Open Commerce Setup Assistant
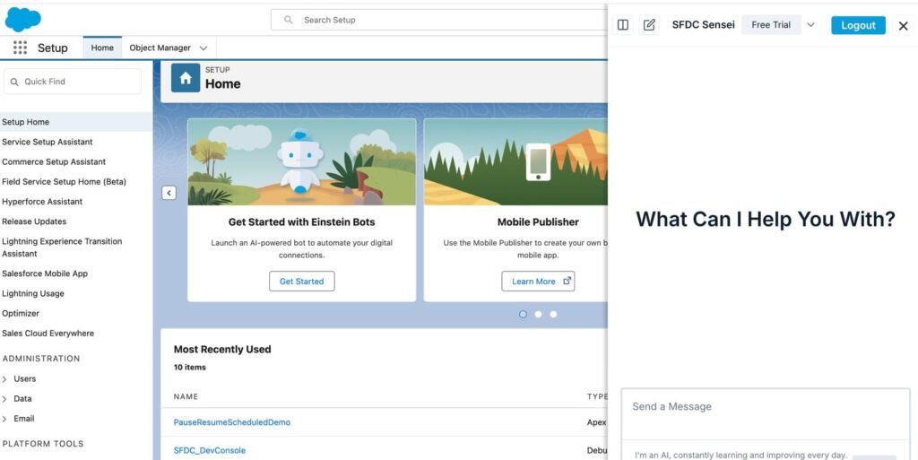 (x=54, y=161)
